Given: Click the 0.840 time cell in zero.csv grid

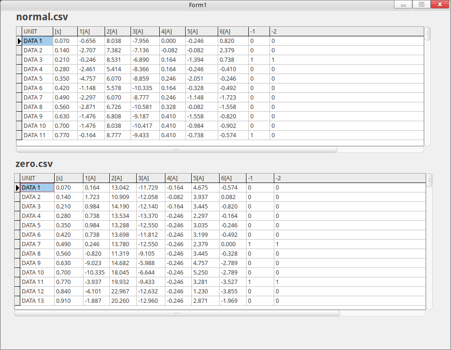Looking at the screenshot, I should pos(68,292).
